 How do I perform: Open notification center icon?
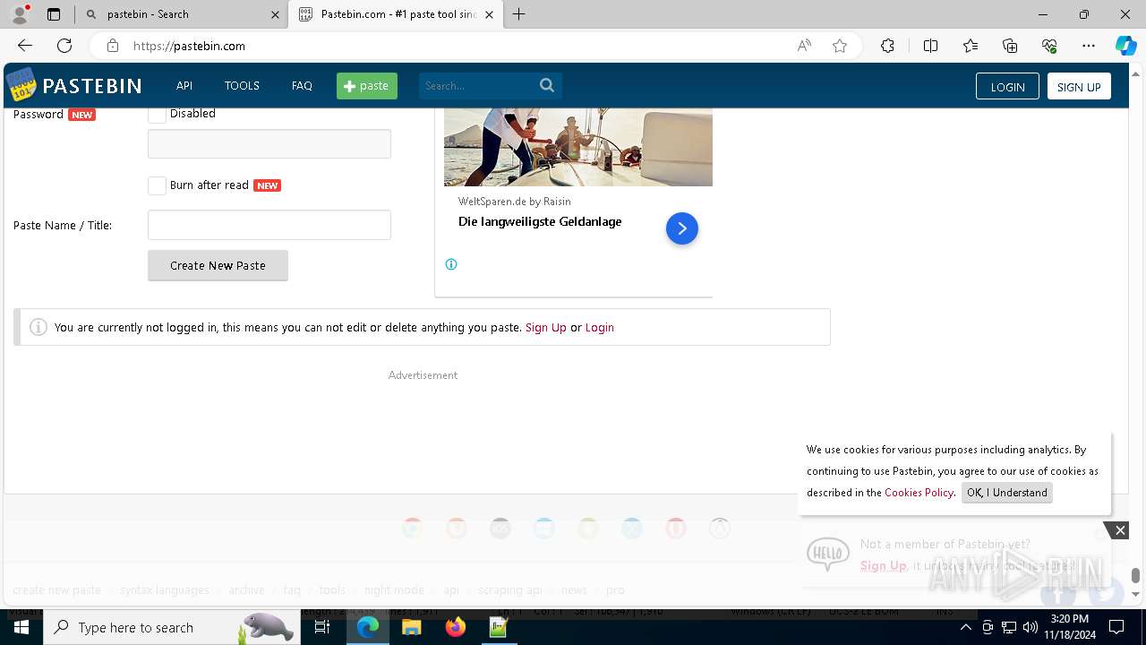[x=1116, y=627]
